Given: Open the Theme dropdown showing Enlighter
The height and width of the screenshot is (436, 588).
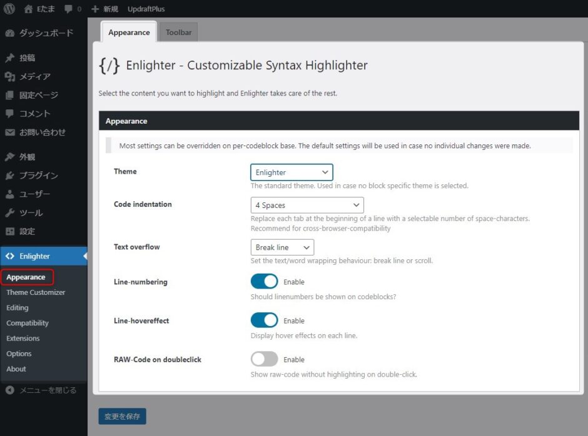Looking at the screenshot, I should click(291, 172).
